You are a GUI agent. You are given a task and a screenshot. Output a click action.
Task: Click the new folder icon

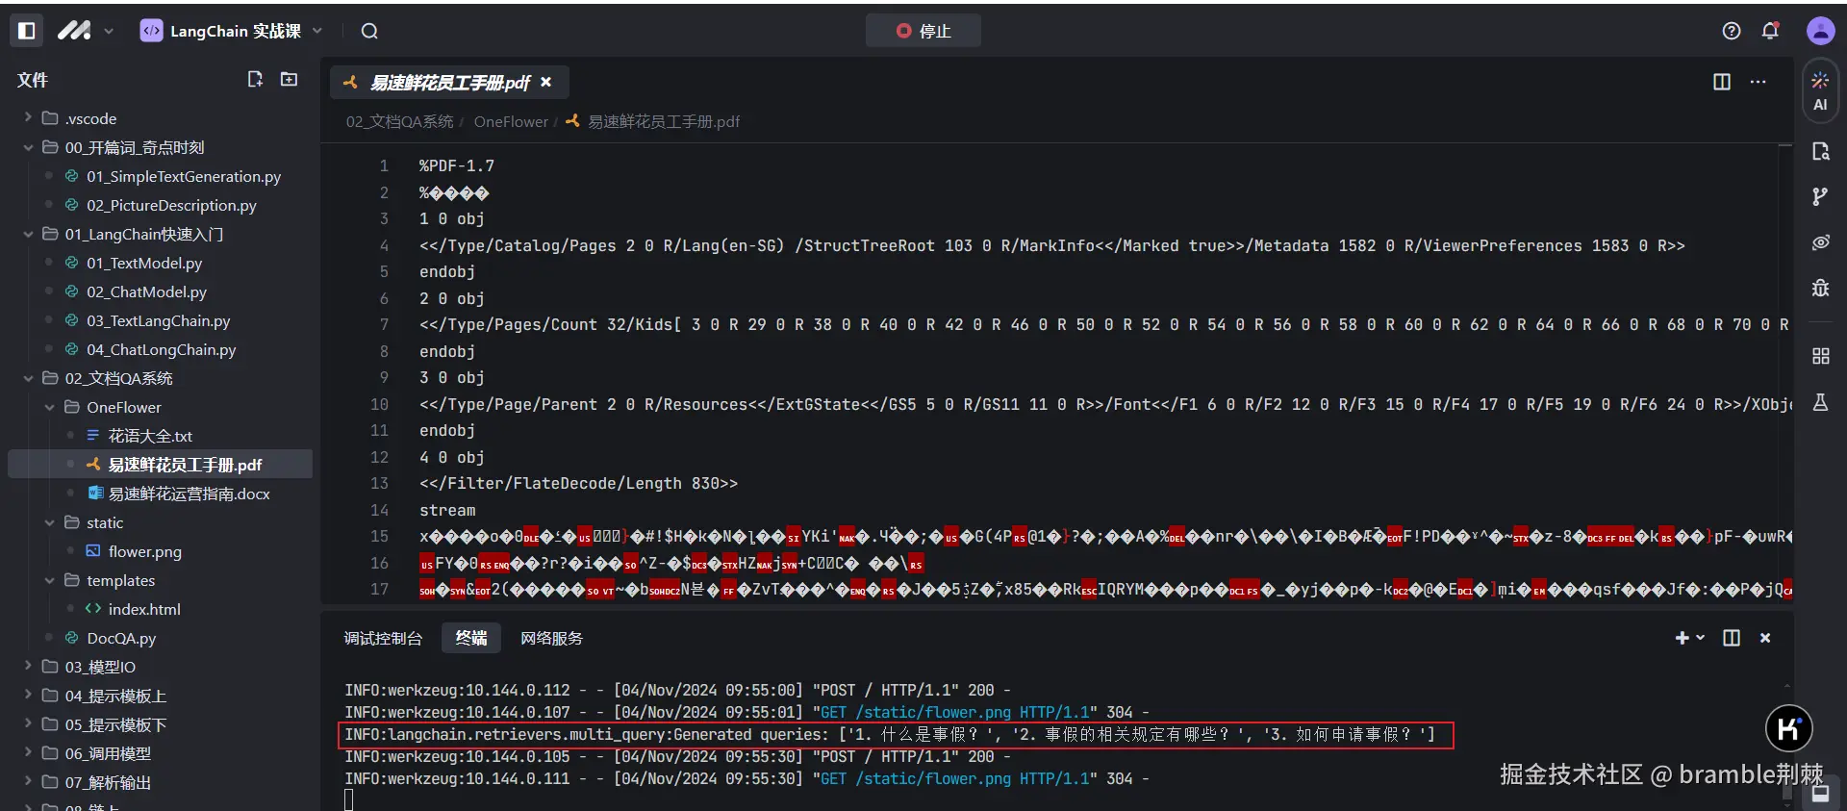[x=289, y=80]
